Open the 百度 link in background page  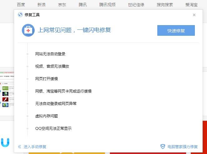coord(21,5)
